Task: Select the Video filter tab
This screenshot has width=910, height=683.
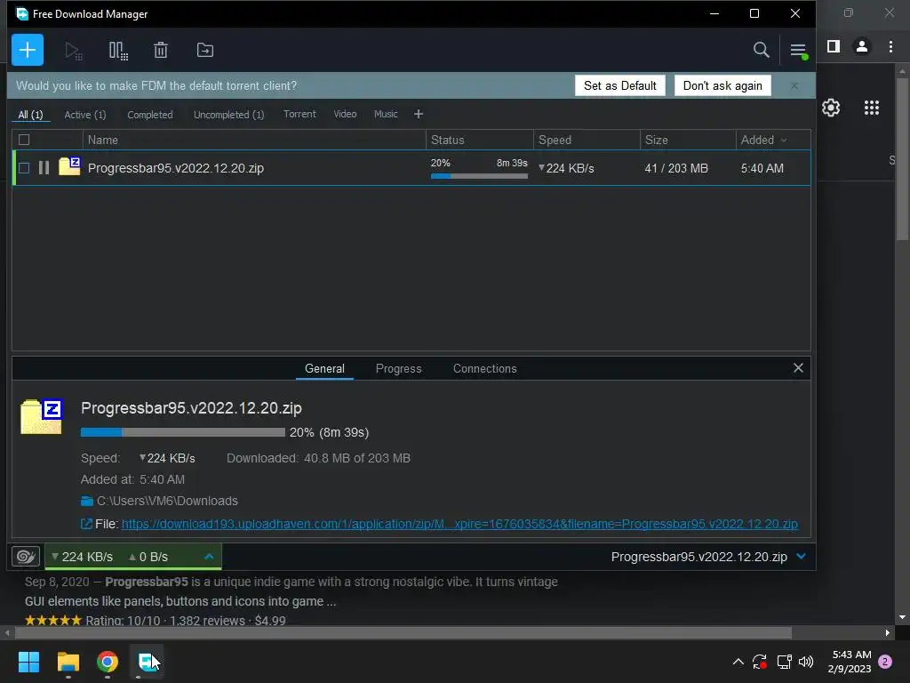Action: (x=346, y=115)
